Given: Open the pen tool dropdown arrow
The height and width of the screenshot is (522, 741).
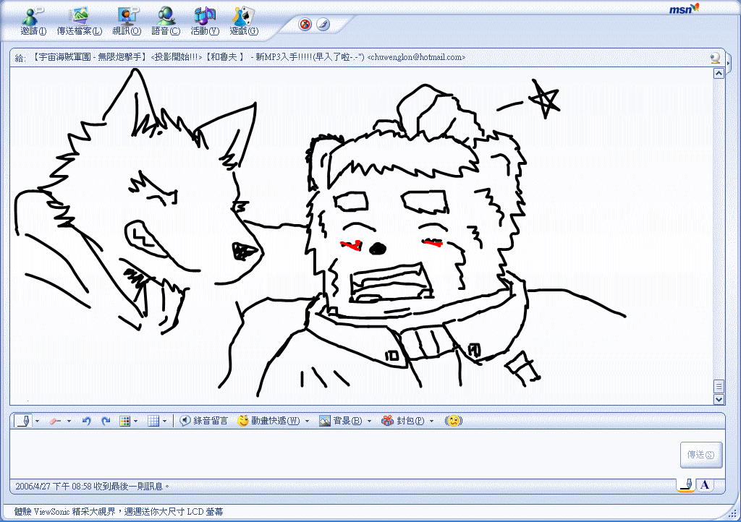Looking at the screenshot, I should (x=38, y=421).
